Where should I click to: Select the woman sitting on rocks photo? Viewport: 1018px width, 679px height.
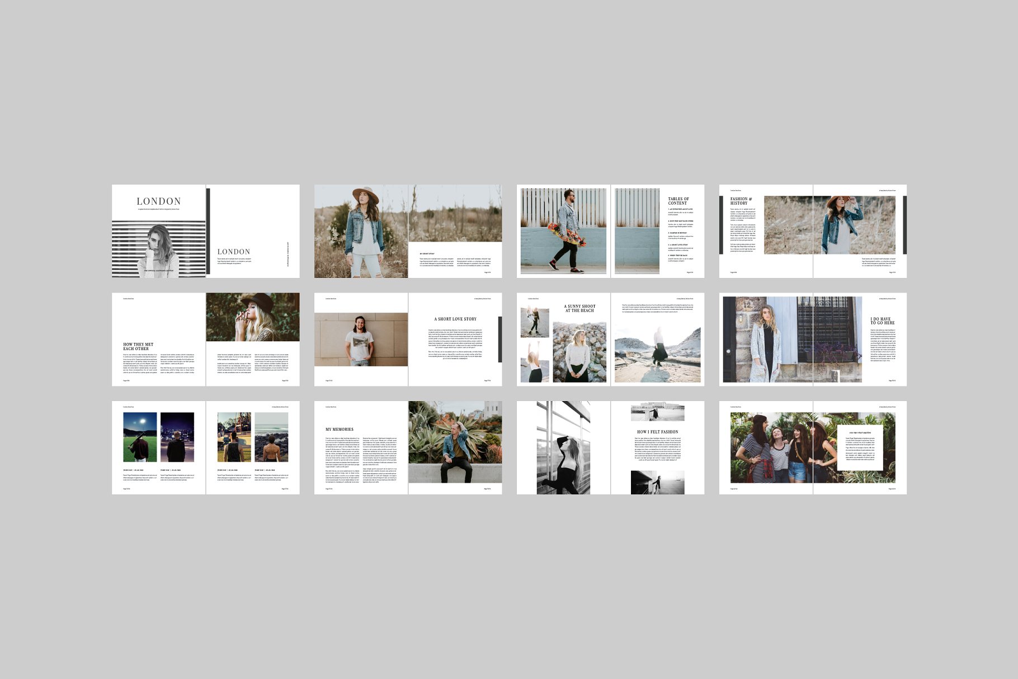tap(579, 352)
